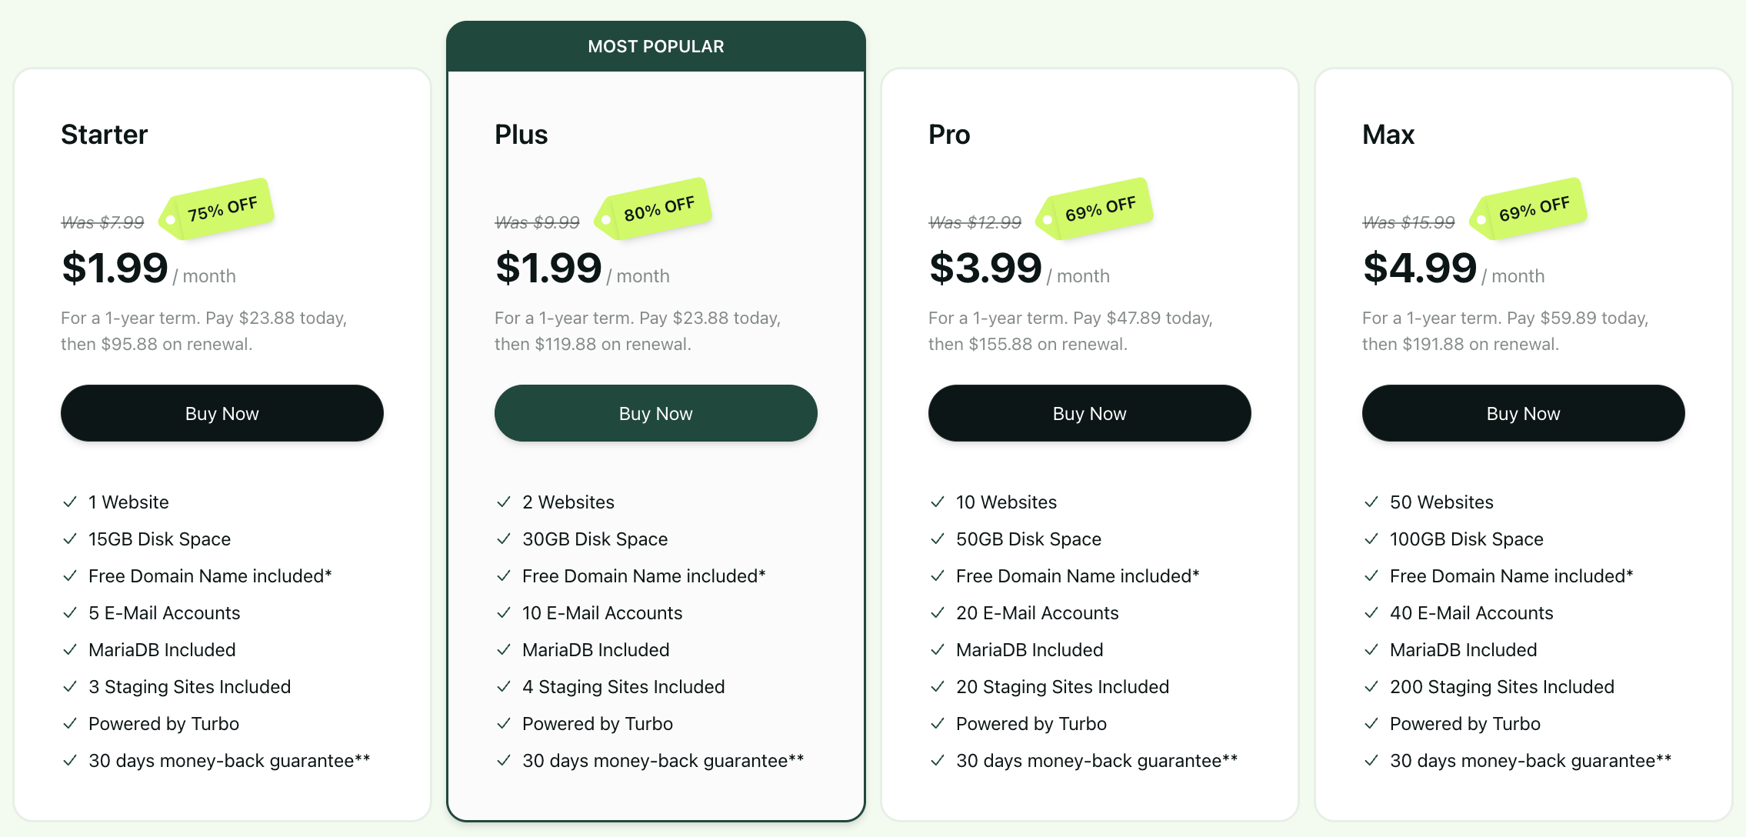Select the MOST POPULAR banner
This screenshot has height=837, width=1746.
[655, 46]
